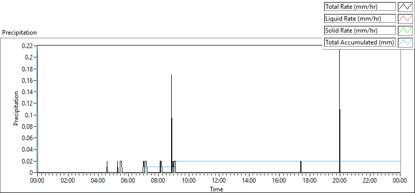Screen dimensions: 415x193
Task: Click the vertical Precipitation y-axis label
Action: click(16, 108)
